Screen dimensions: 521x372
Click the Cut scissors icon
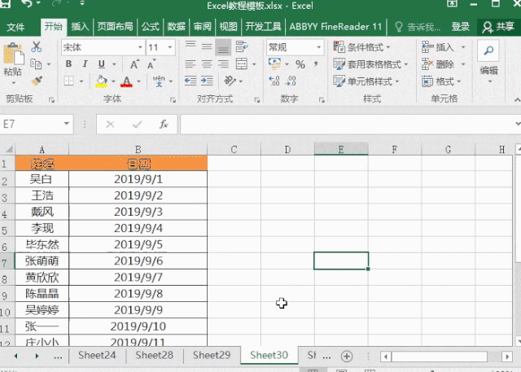click(36, 47)
